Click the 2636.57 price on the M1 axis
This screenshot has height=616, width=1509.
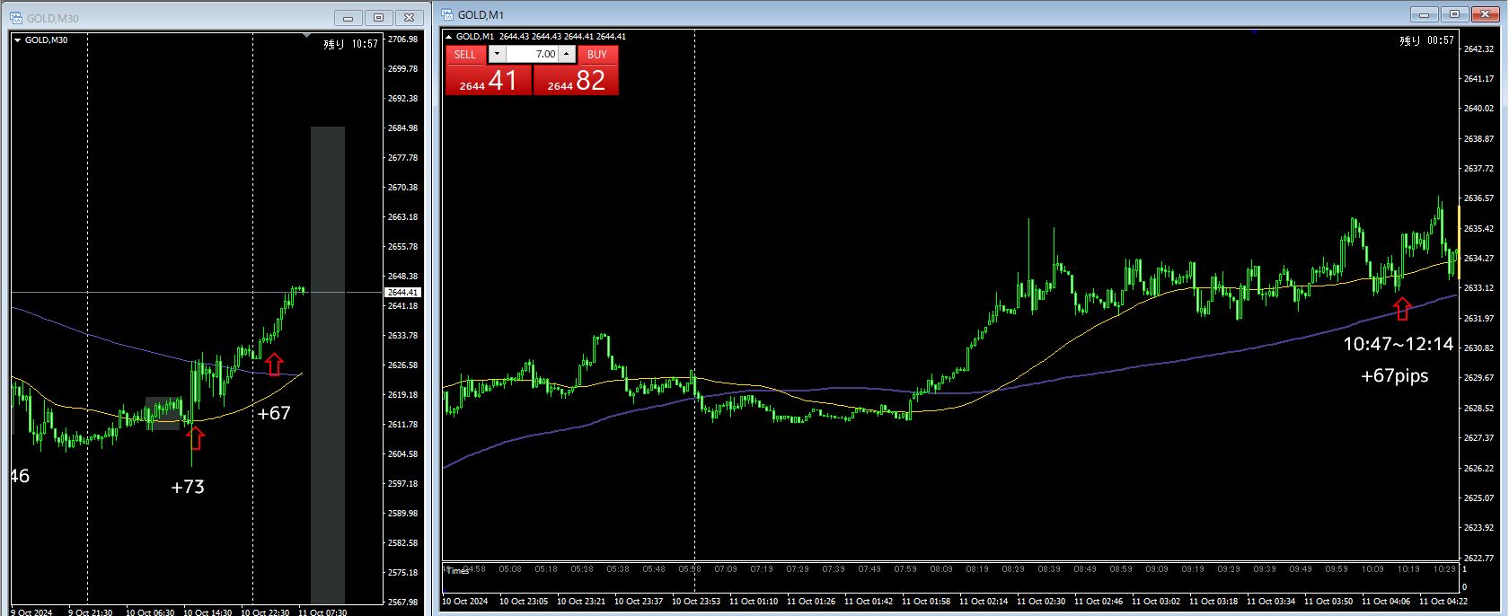click(x=1478, y=198)
